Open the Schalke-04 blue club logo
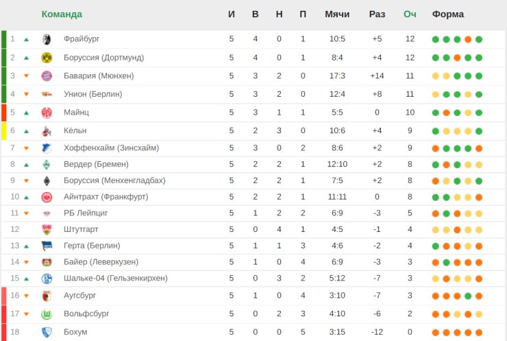The height and width of the screenshot is (341, 507). pos(47,279)
